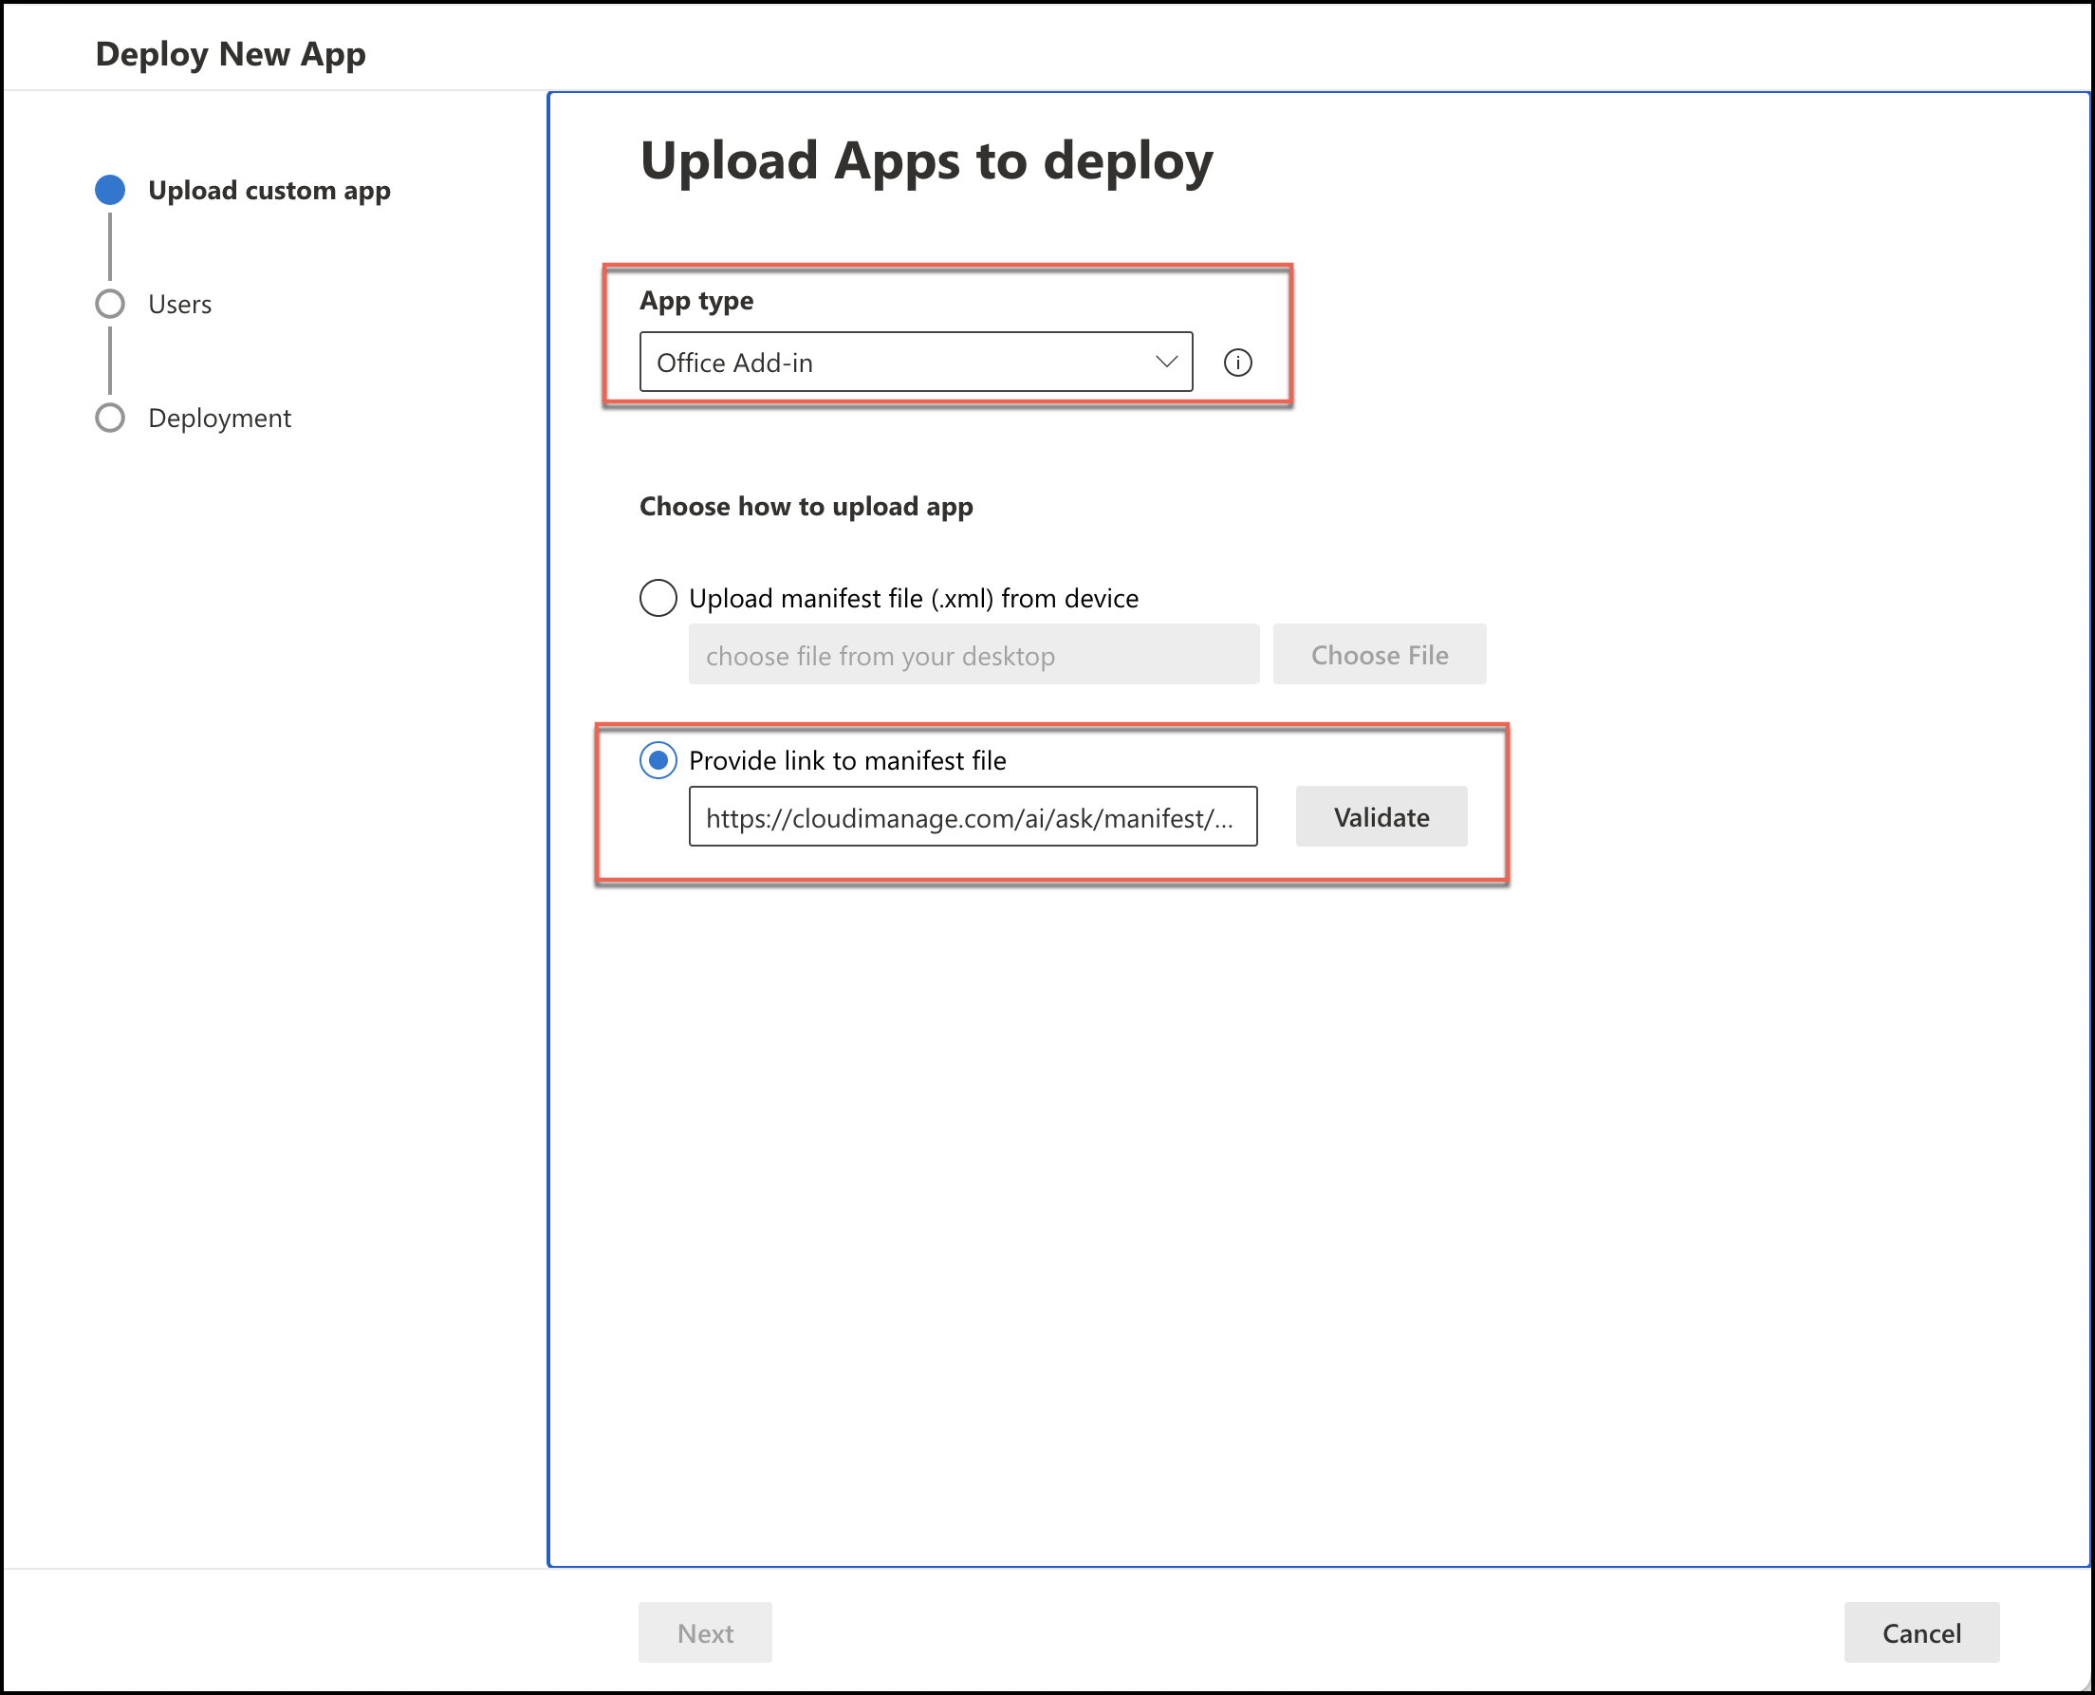Image resolution: width=2095 pixels, height=1695 pixels.
Task: Click the App type info icon
Action: coord(1237,363)
